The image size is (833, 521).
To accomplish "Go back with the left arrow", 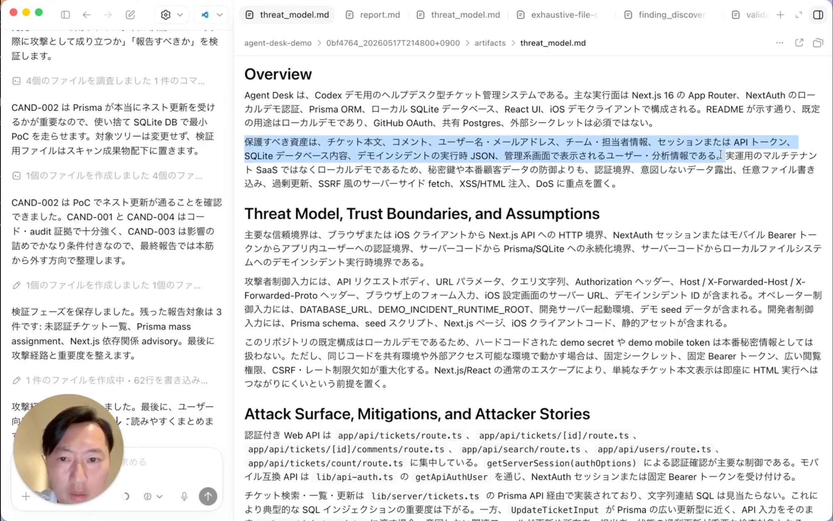I will [87, 15].
